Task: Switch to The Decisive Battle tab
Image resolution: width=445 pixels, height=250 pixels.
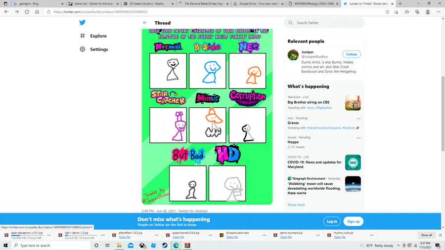Action: 203,3
